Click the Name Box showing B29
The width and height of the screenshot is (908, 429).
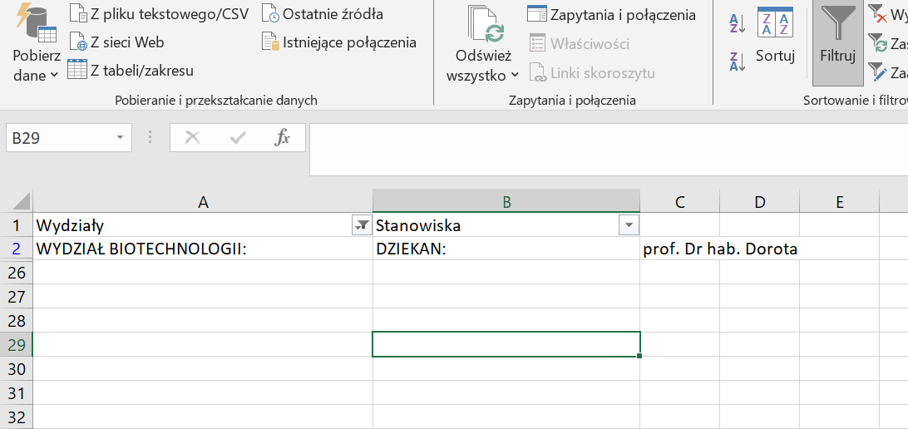tap(58, 138)
